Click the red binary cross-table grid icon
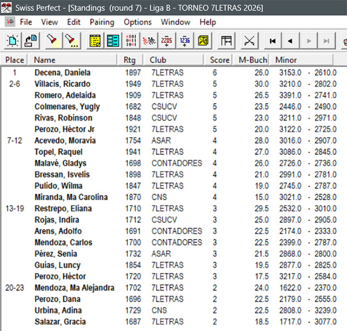The width and height of the screenshot is (347, 331). (x=131, y=41)
